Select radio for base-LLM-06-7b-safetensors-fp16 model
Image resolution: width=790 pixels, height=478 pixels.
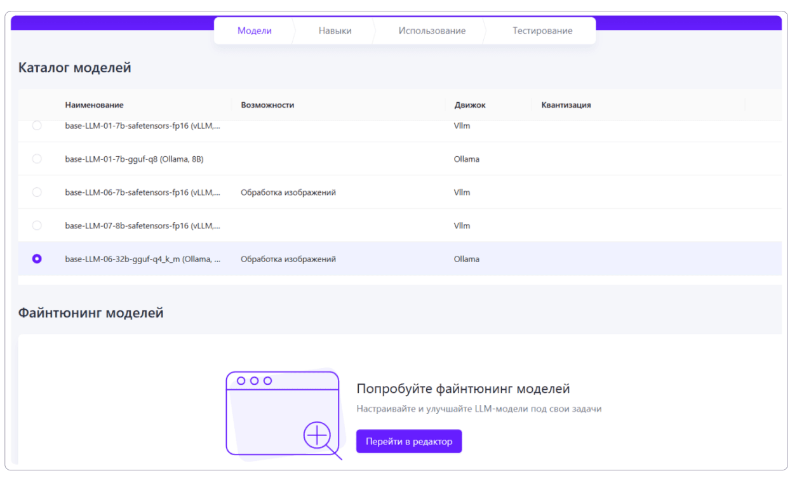(37, 192)
